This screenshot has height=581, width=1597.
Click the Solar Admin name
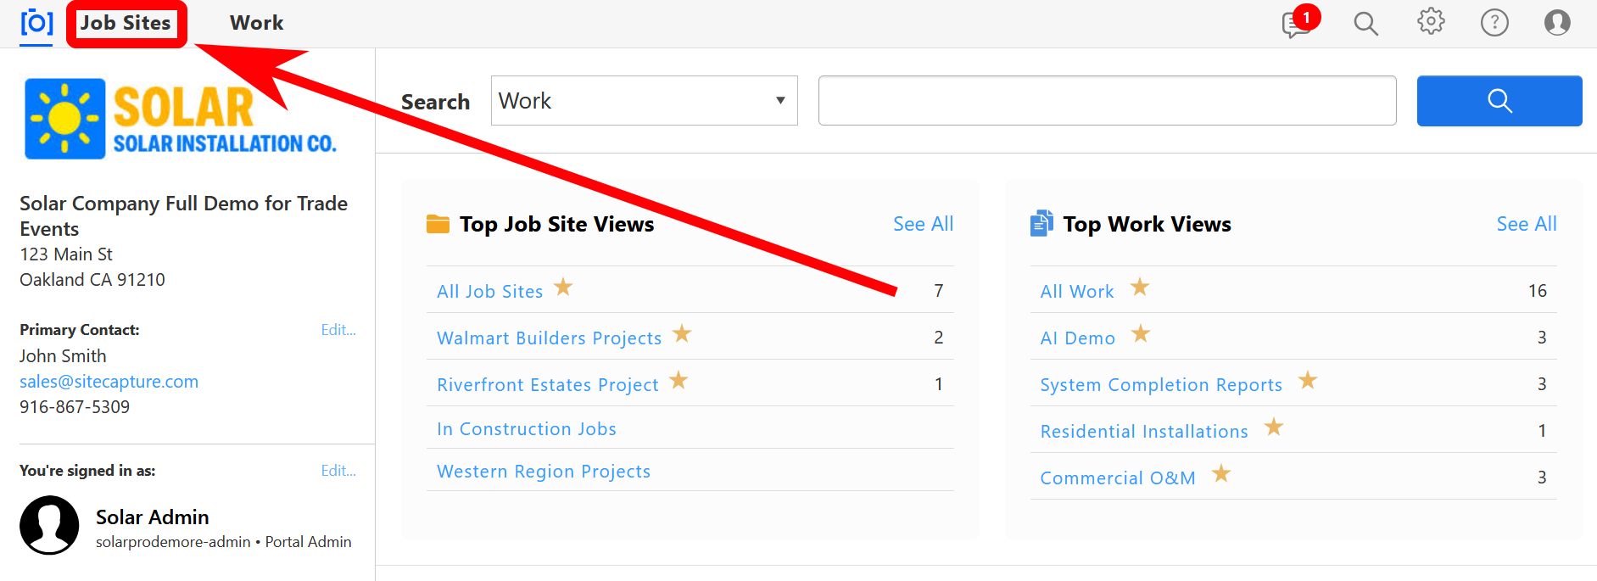click(153, 517)
